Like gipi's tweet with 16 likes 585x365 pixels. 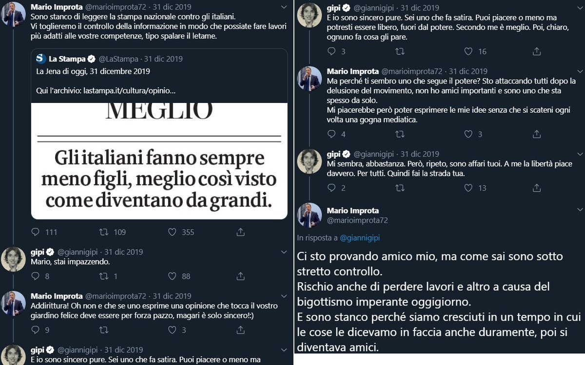(x=468, y=51)
